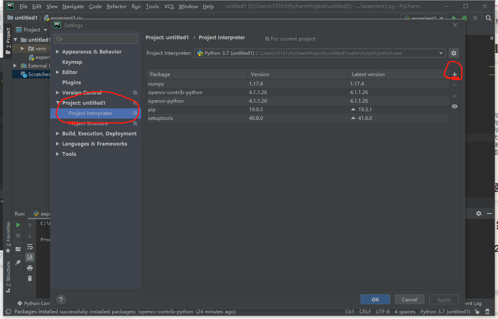Screen dimensions: 498x319
Task: Open the Refactor menu
Action: pyautogui.click(x=117, y=6)
